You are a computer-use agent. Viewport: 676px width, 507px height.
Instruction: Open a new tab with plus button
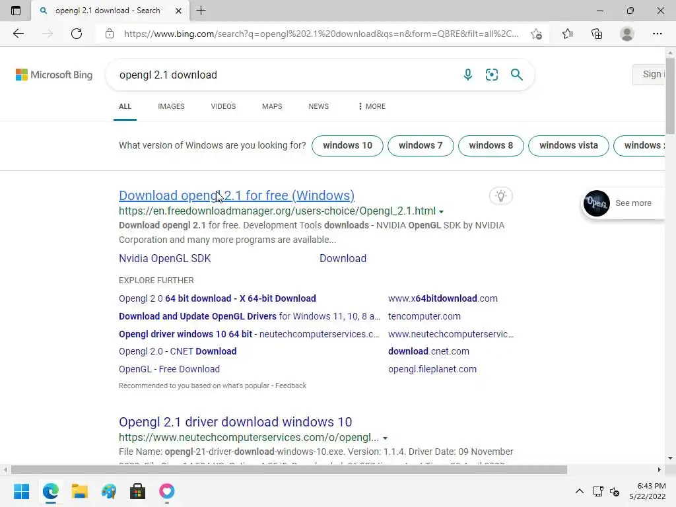click(201, 11)
